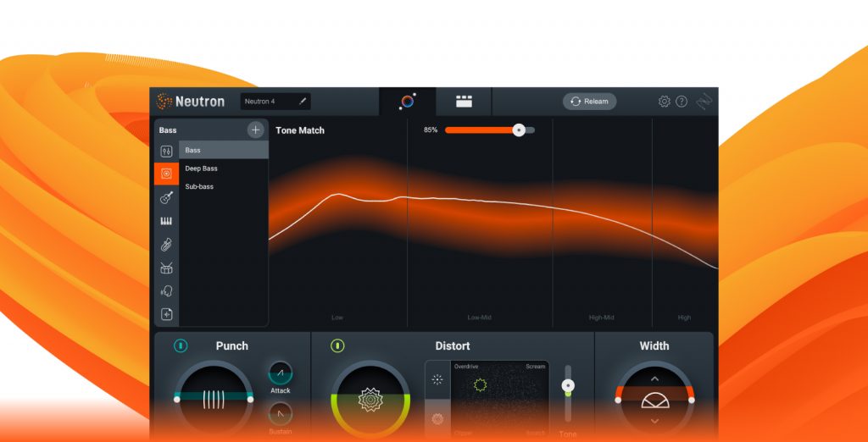Click the Low band label
This screenshot has width=868, height=442.
337,318
